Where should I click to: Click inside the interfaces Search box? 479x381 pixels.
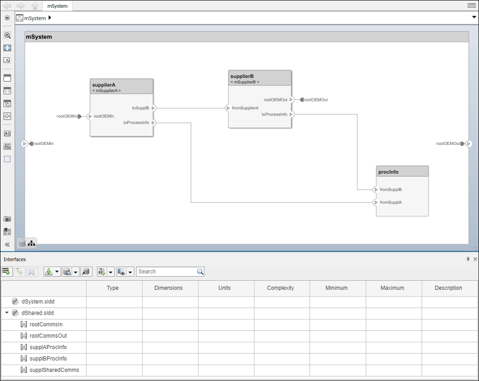(167, 271)
